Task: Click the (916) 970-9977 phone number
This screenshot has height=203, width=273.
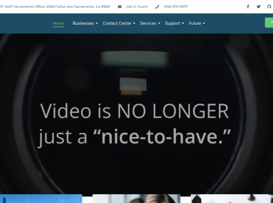Action: tap(175, 7)
